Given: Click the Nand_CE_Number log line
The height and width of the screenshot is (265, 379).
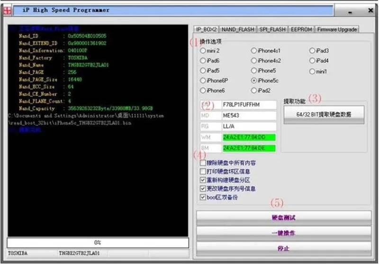Looking at the screenshot, I should point(45,94).
